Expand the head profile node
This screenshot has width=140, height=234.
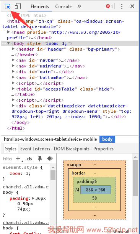click(8, 32)
